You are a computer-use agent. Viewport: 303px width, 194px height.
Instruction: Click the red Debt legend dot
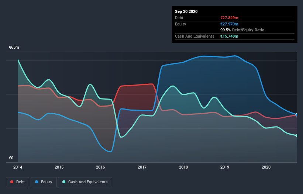pyautogui.click(x=12, y=182)
